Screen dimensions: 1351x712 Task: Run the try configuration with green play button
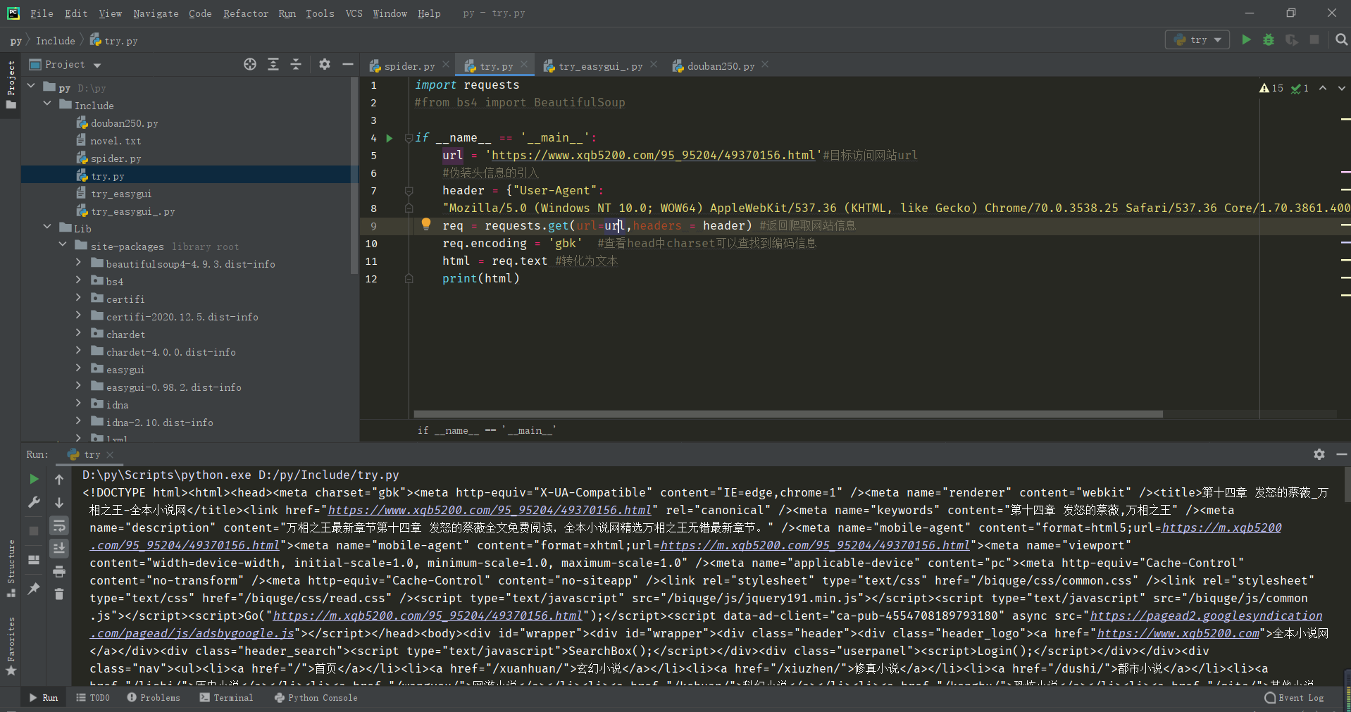click(1246, 40)
